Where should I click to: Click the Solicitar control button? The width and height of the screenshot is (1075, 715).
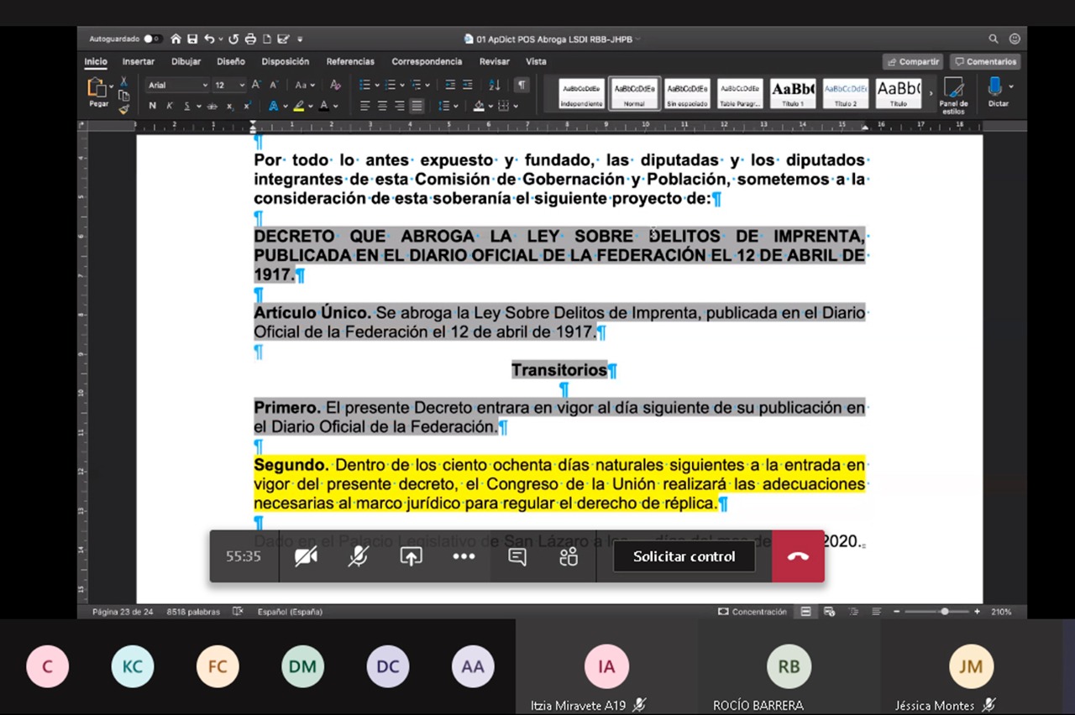pos(684,556)
